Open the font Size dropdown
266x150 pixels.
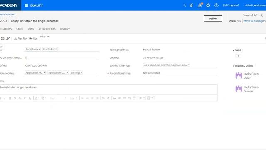coord(74,98)
